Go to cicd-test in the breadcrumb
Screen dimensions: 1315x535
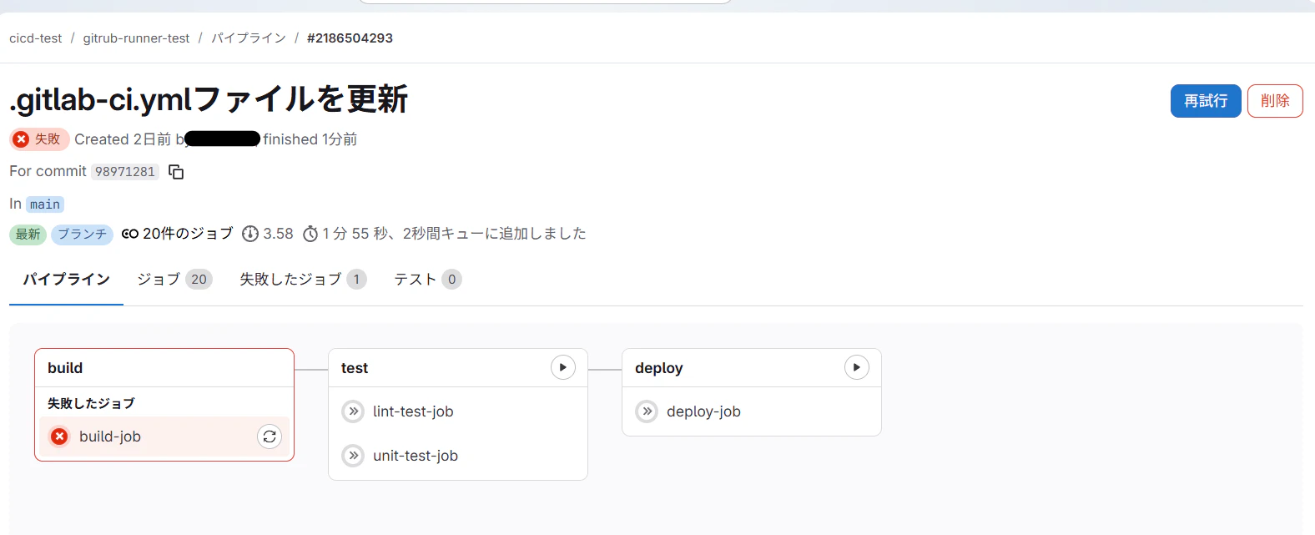pos(35,38)
